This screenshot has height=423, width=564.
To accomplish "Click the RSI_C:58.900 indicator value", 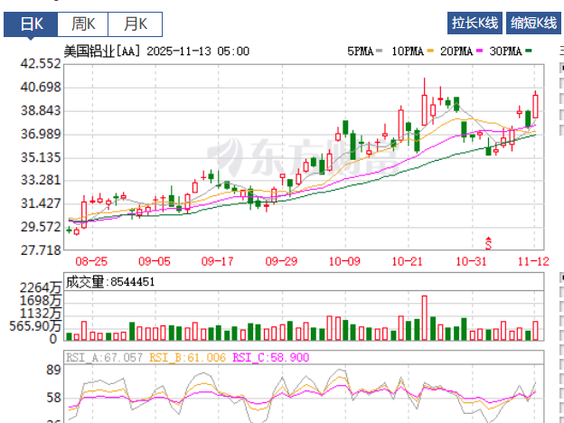I will coord(270,358).
